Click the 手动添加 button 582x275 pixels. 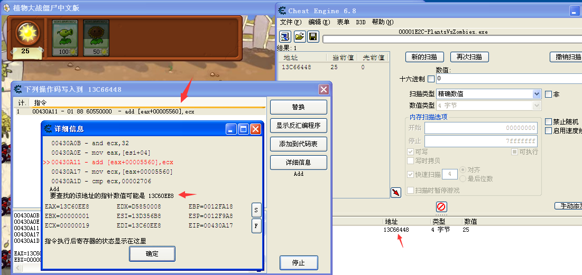tap(568, 206)
